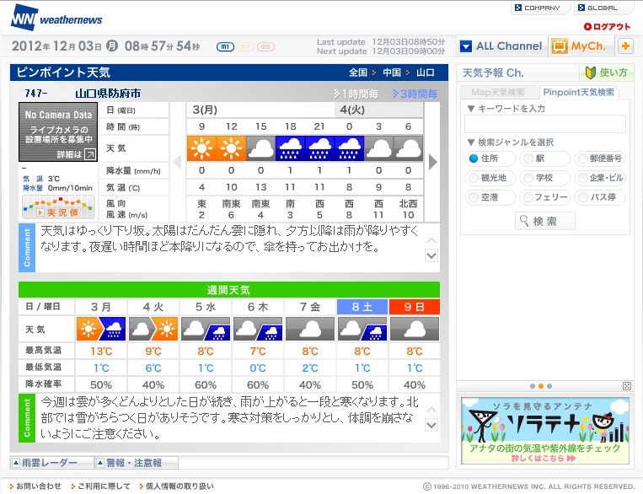Click the right arrow of hourly forecast

(432, 162)
